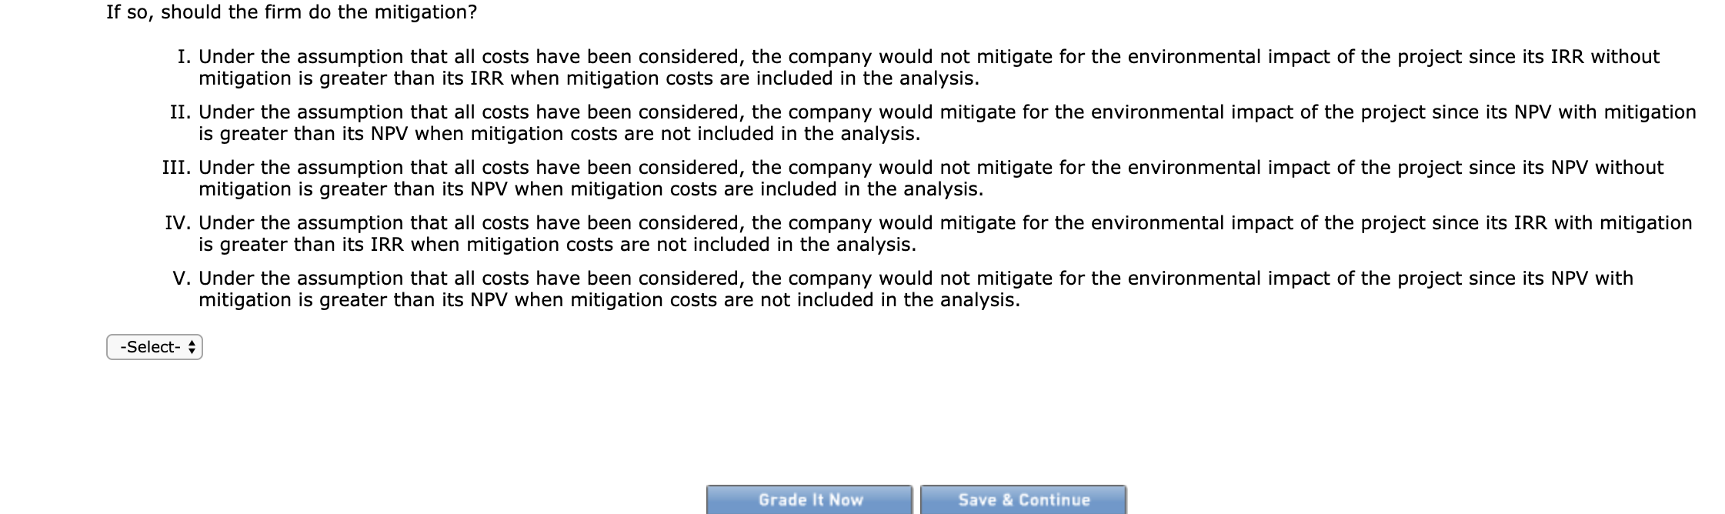Click the up-down stepper arrows on -Select-

point(191,347)
